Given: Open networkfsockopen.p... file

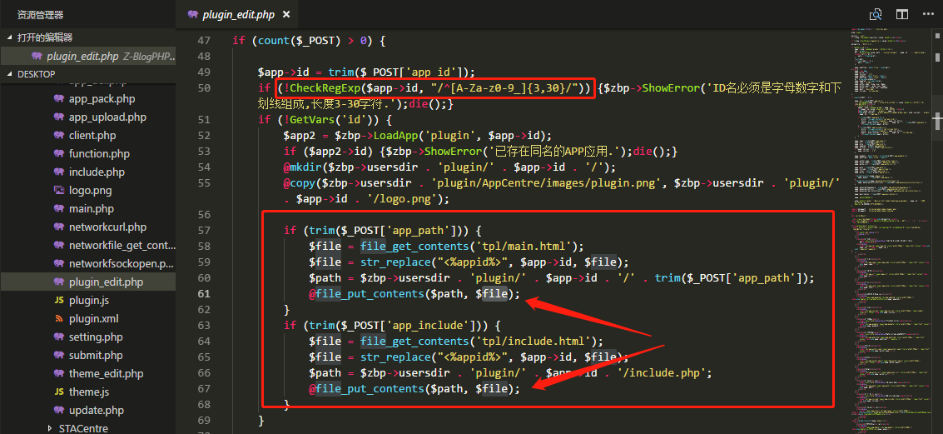Looking at the screenshot, I should [122, 264].
